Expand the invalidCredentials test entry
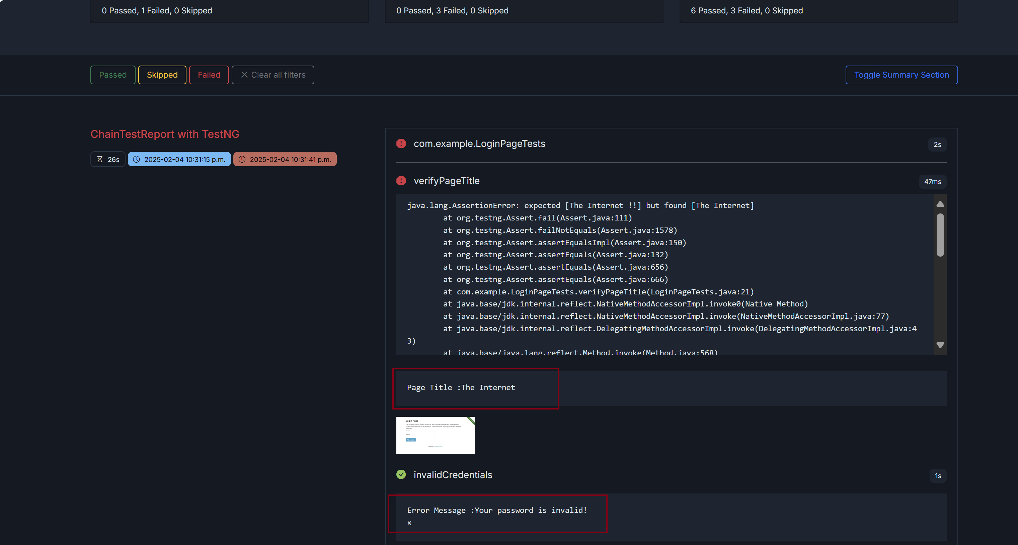The width and height of the screenshot is (1018, 545). pos(453,475)
